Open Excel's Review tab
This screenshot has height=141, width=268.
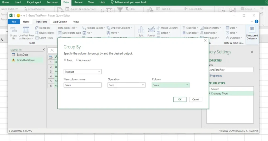coord(78,2)
